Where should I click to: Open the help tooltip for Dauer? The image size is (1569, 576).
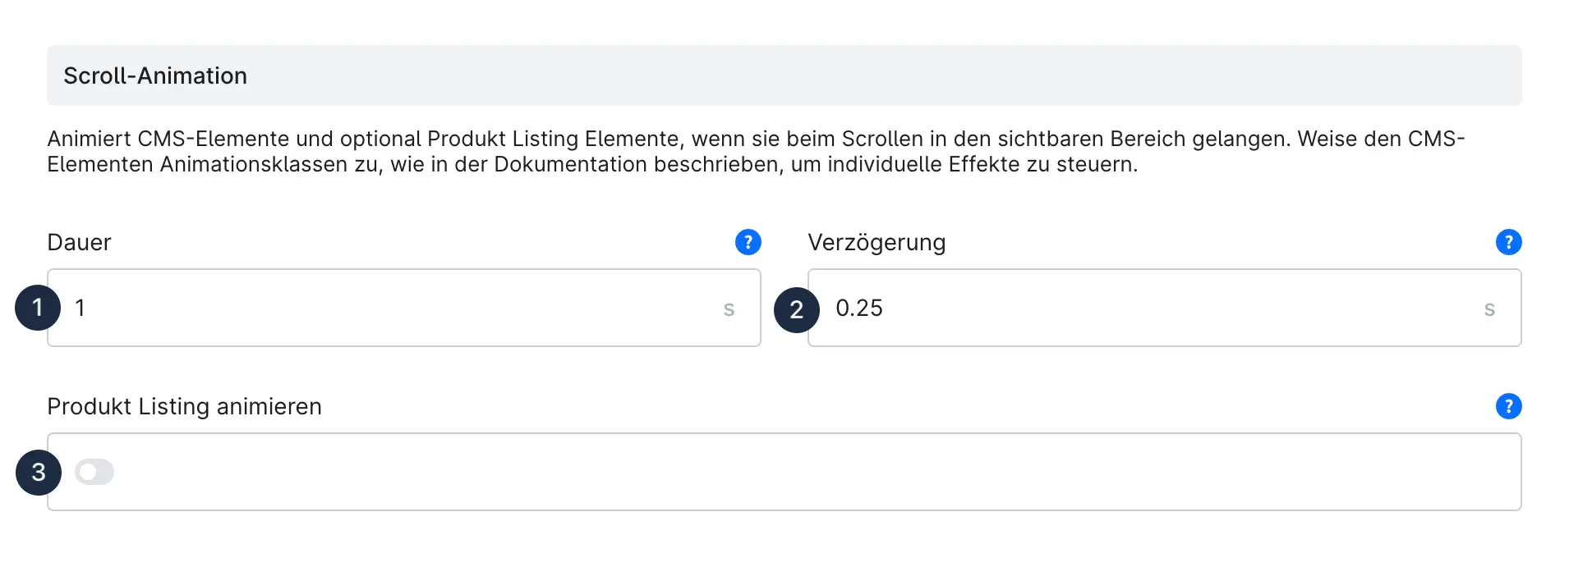click(x=748, y=242)
